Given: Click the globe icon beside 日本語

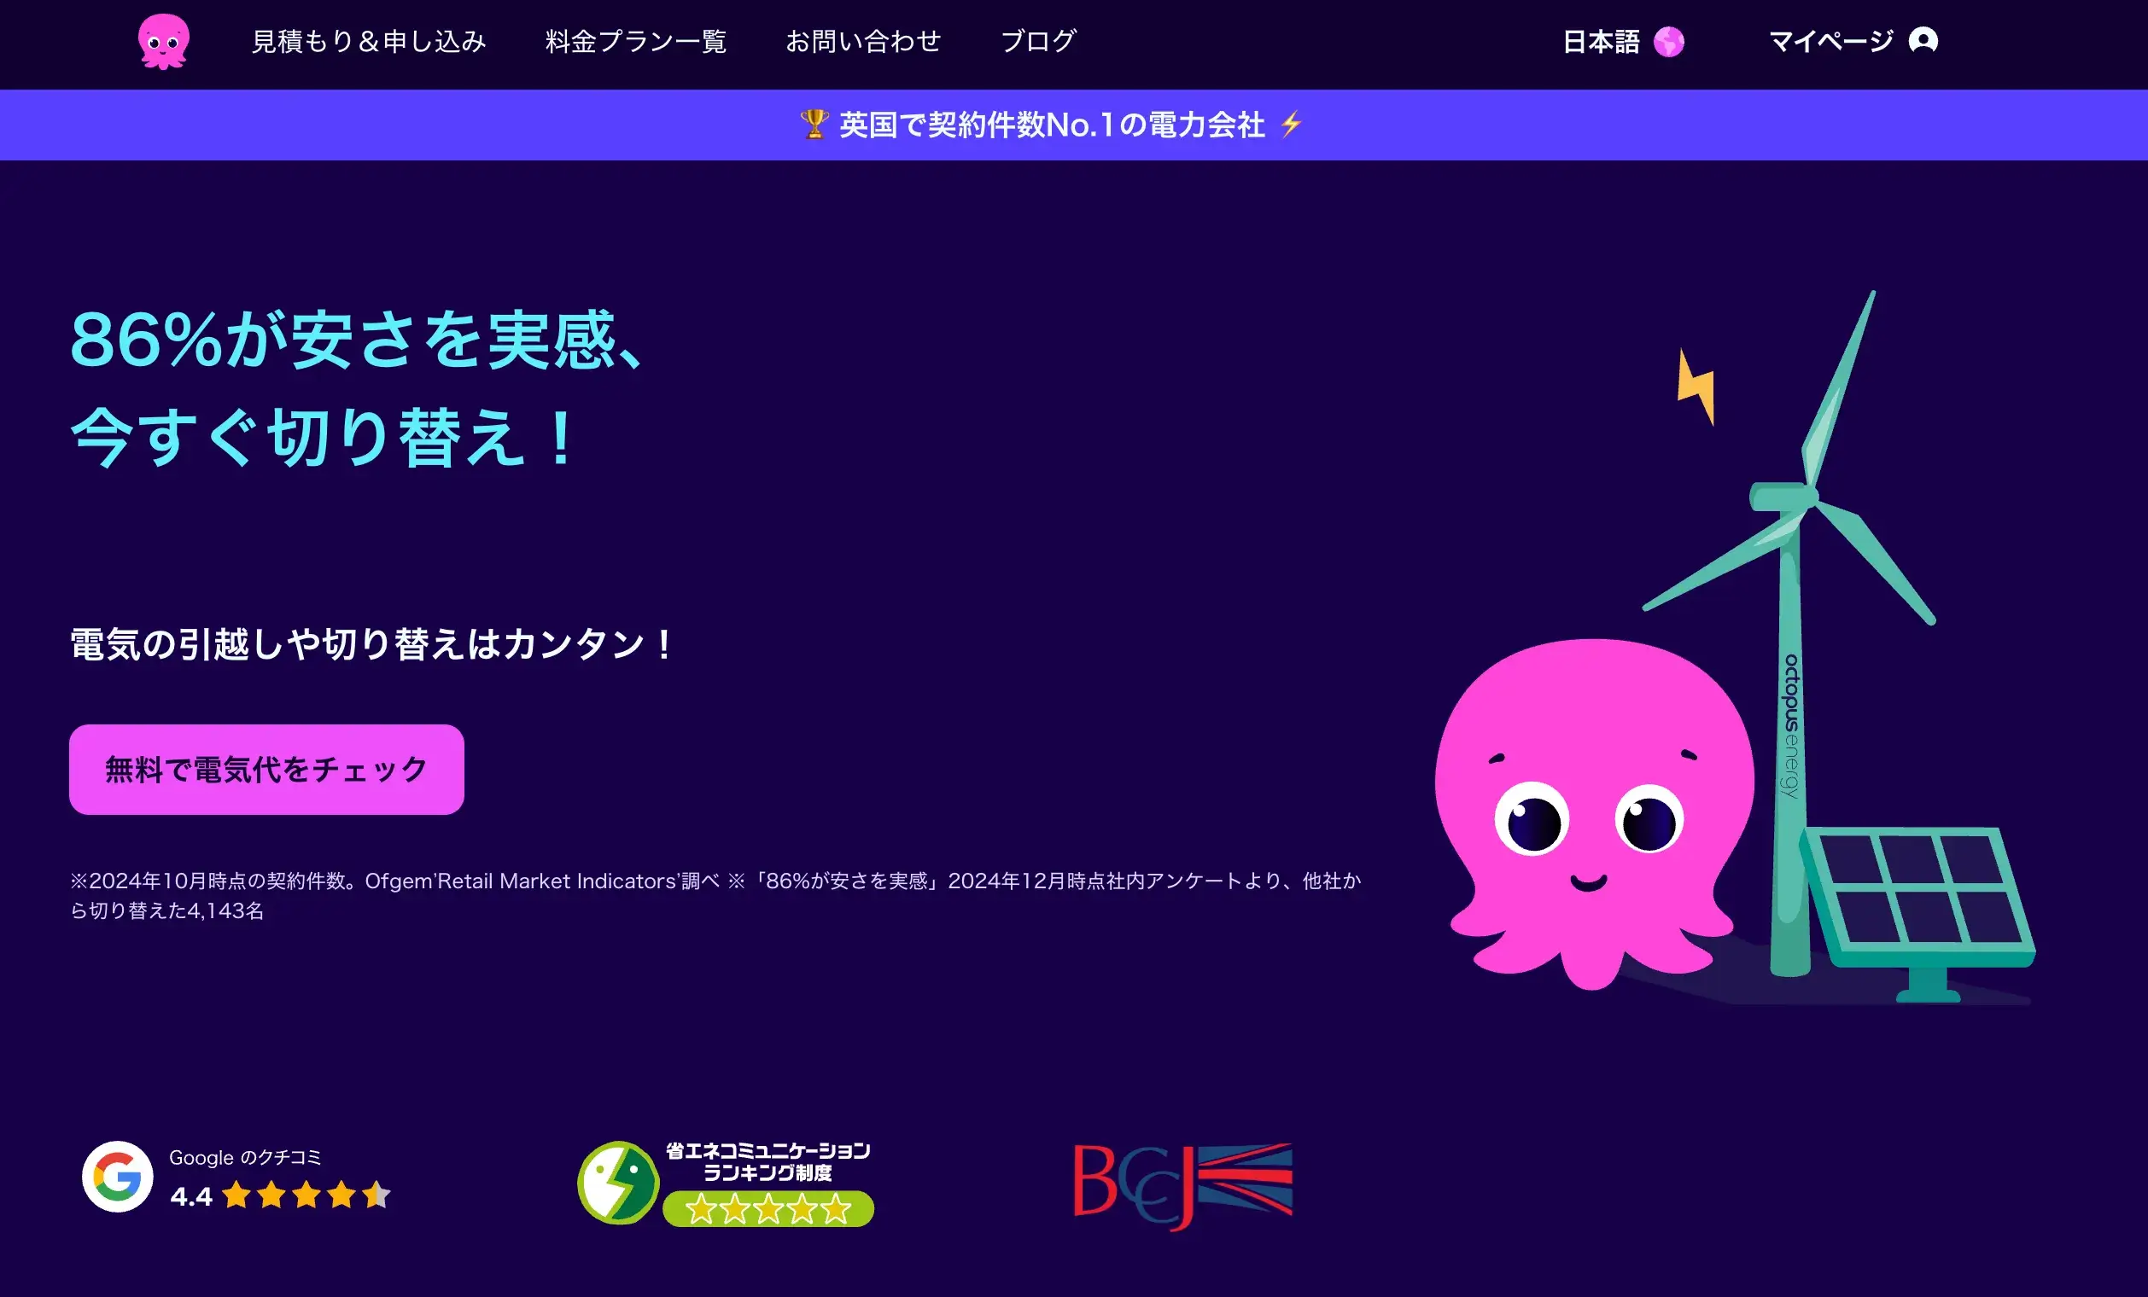Looking at the screenshot, I should [1668, 42].
